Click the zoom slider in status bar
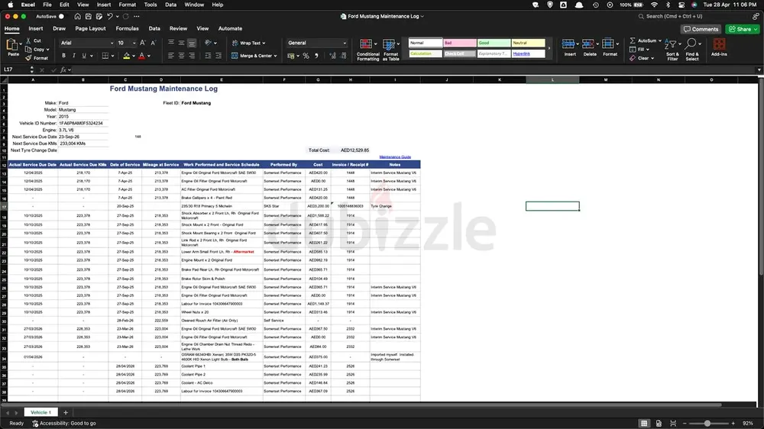 point(707,424)
